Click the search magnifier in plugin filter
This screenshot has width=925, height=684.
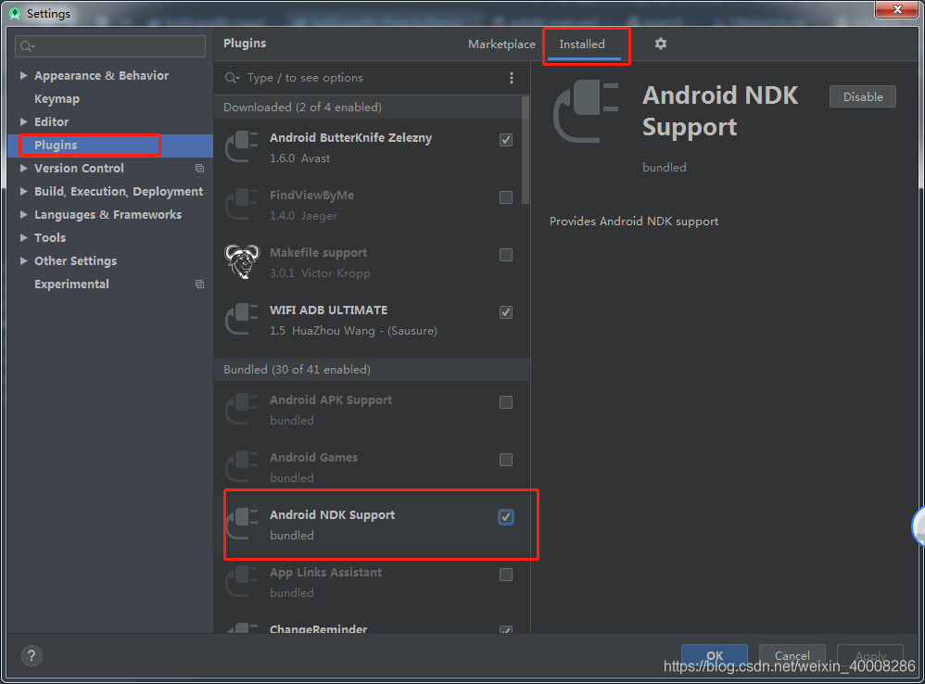coord(232,78)
